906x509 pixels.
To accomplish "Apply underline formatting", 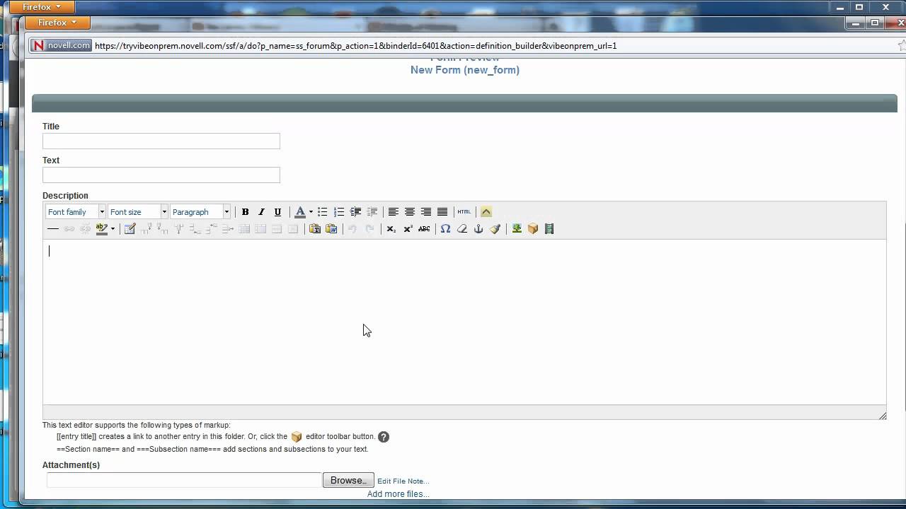I will [277, 212].
